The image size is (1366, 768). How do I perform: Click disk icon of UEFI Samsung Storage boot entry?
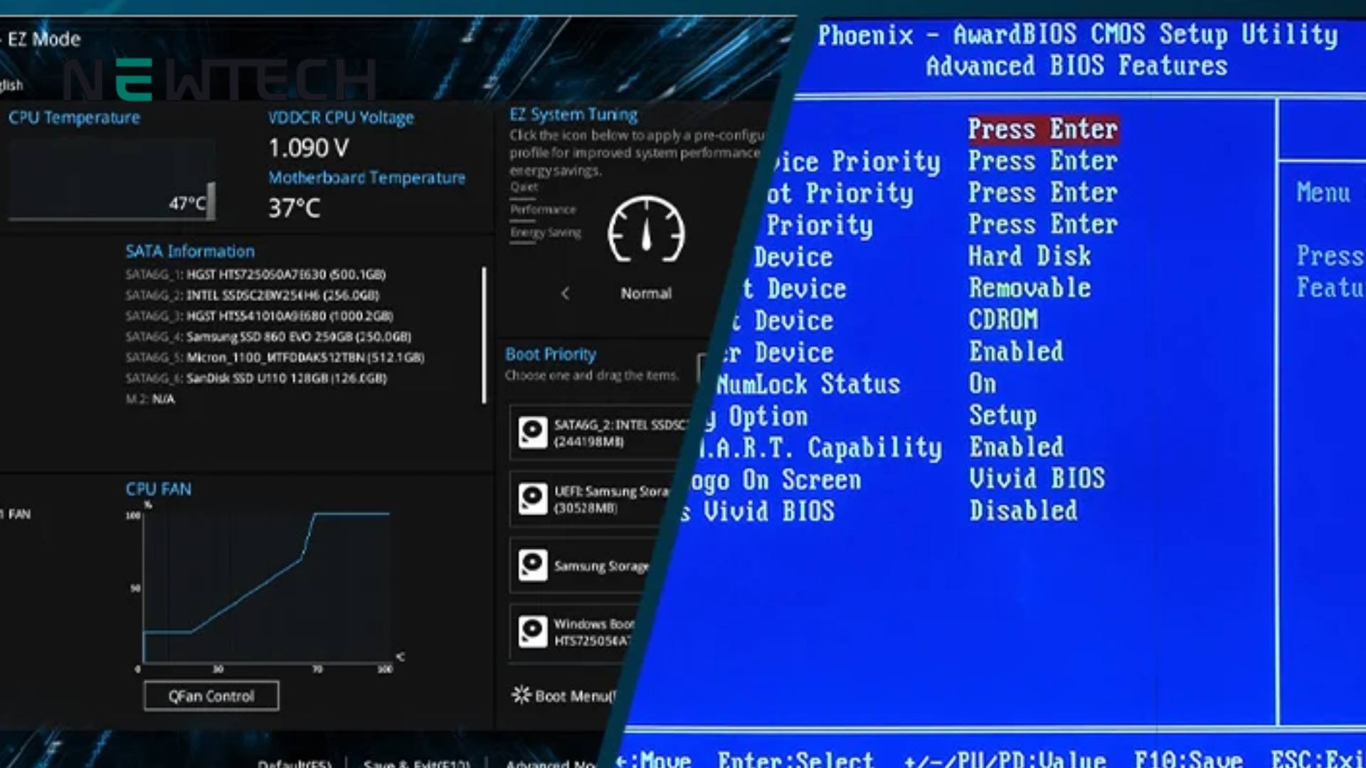point(533,498)
